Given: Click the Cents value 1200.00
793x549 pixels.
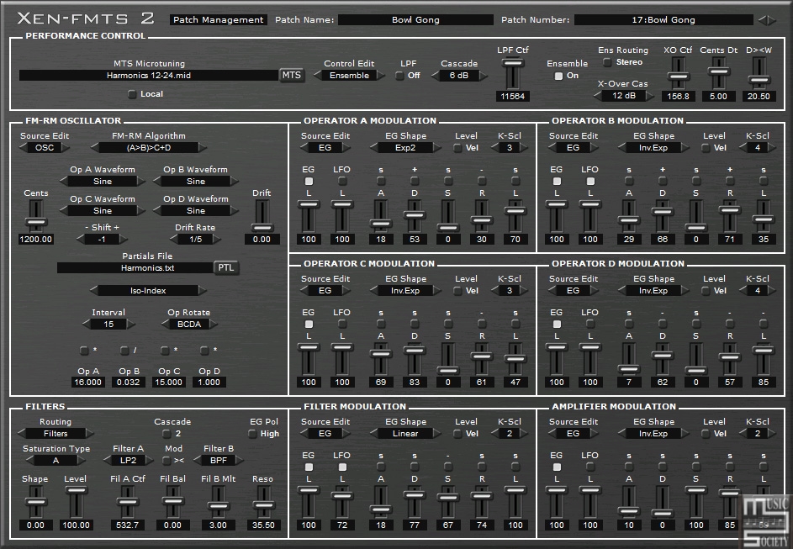Looking at the screenshot, I should click(x=36, y=239).
